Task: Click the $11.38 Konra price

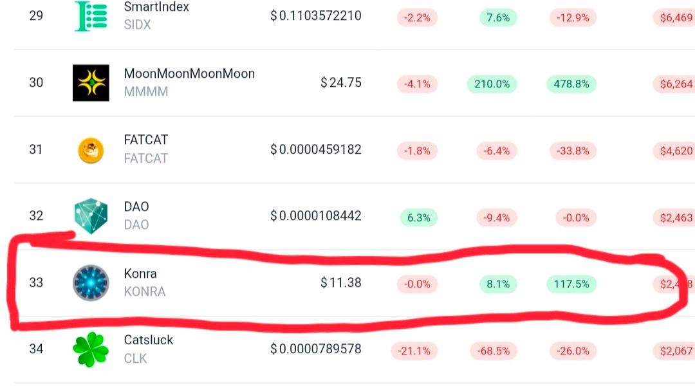Action: (x=341, y=282)
